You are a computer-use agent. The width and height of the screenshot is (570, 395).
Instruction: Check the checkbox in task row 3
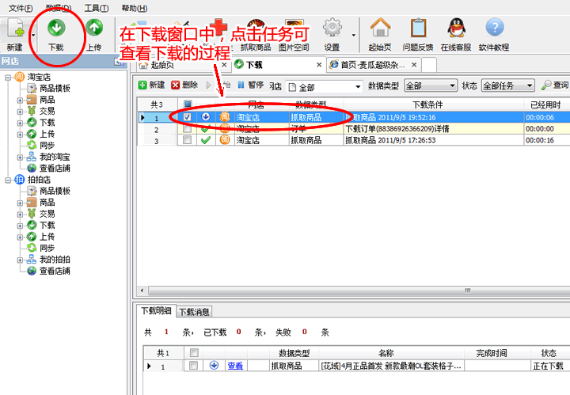187,140
